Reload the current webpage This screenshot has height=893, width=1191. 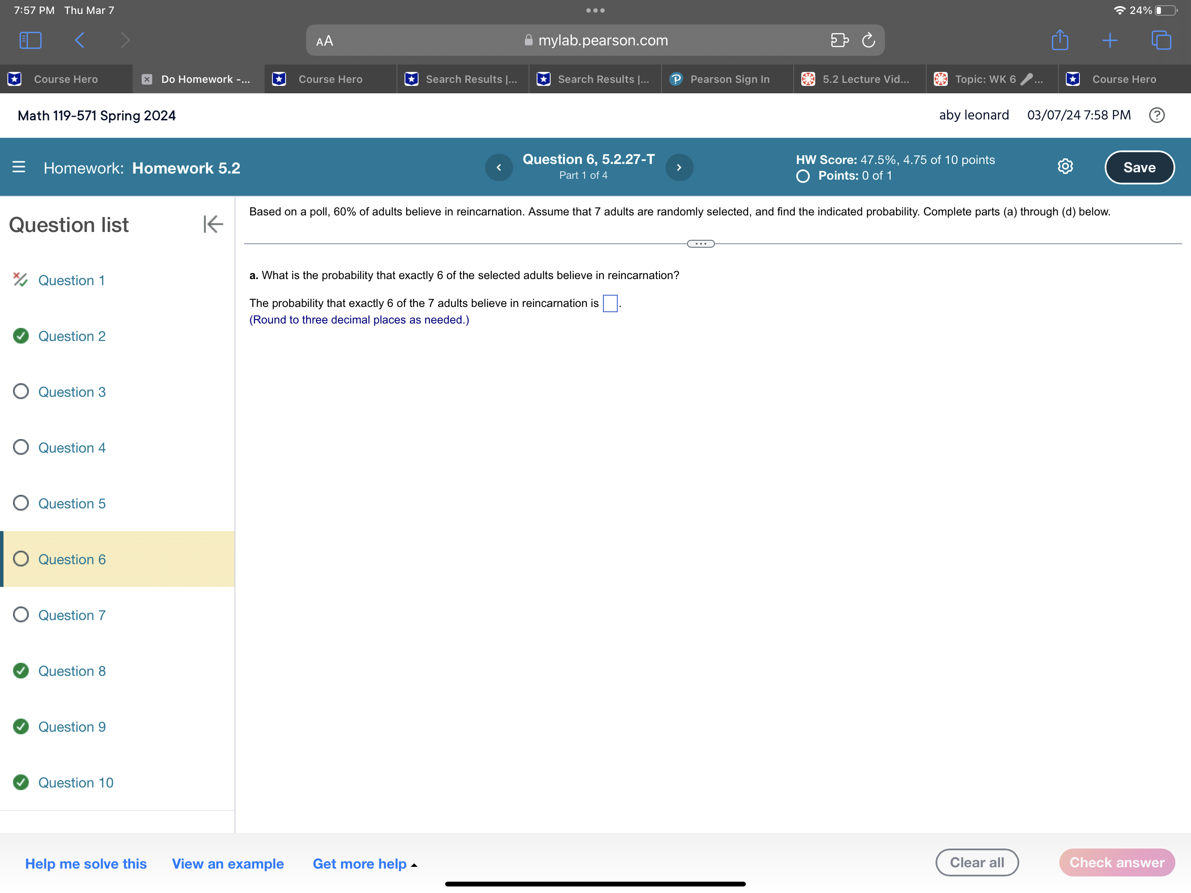(x=868, y=40)
